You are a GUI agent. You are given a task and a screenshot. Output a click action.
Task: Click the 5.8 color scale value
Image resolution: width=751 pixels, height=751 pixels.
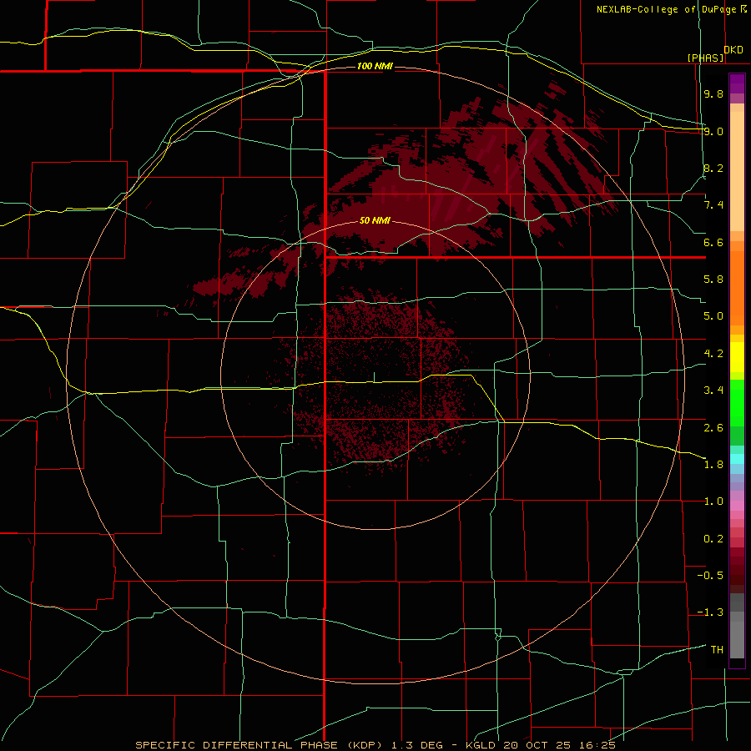[713, 280]
